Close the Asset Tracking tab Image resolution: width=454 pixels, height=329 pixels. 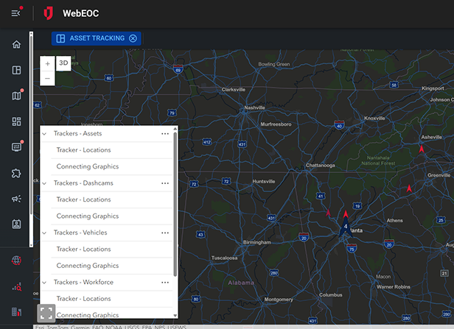pos(133,38)
